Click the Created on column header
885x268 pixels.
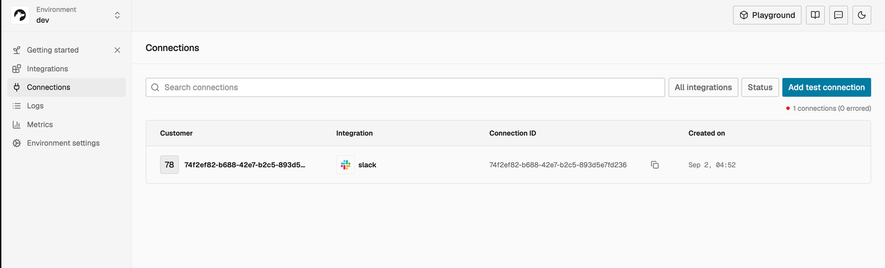click(707, 133)
